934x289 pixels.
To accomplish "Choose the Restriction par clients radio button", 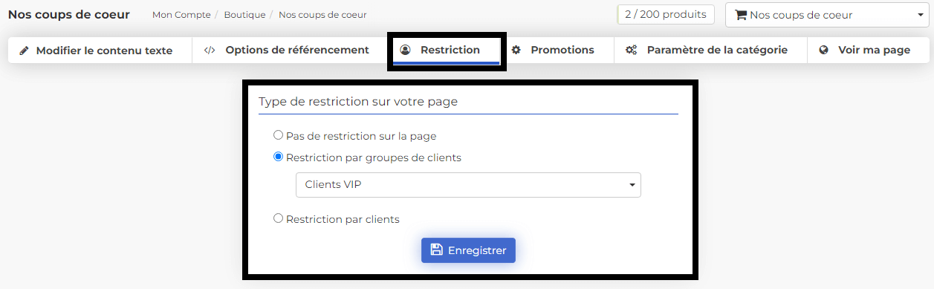I will click(x=278, y=218).
